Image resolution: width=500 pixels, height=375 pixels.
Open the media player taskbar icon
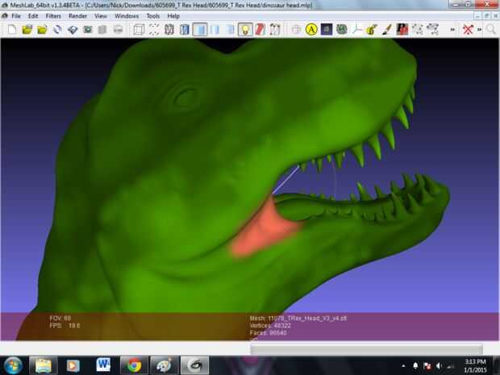click(73, 365)
